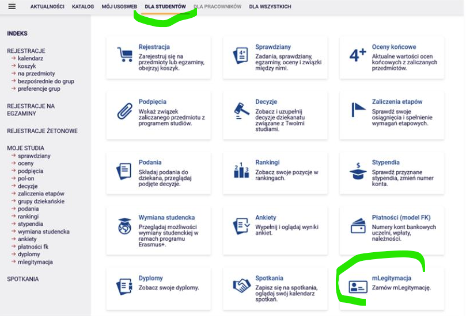Go to the Mój USOSweb tab
This screenshot has height=316, width=466.
click(119, 7)
